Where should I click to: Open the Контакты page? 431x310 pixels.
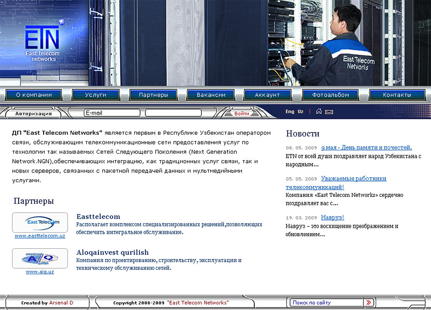(x=397, y=95)
